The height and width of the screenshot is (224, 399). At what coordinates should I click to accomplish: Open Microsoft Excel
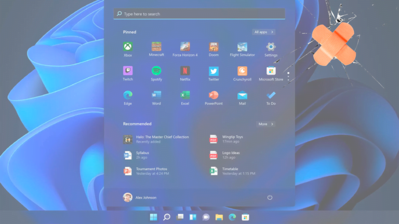185,98
